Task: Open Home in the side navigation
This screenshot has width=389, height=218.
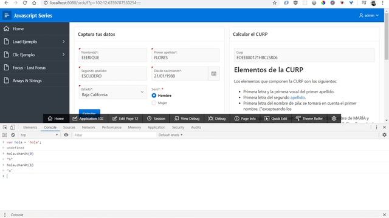Action: [x=35, y=28]
